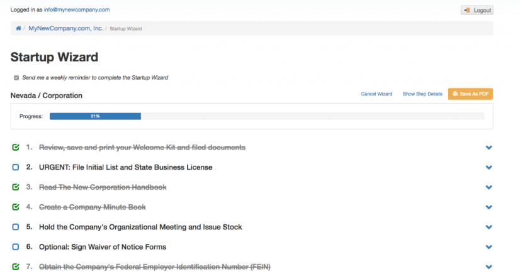Open the info@mynewcompany.com account link
The width and height of the screenshot is (520, 279).
tap(77, 9)
